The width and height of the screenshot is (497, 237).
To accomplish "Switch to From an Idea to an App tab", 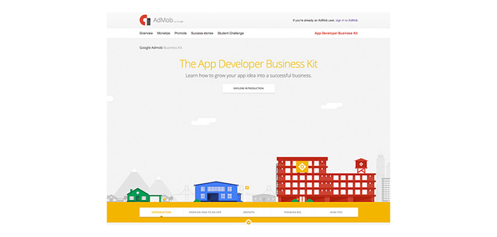I will 205,212.
